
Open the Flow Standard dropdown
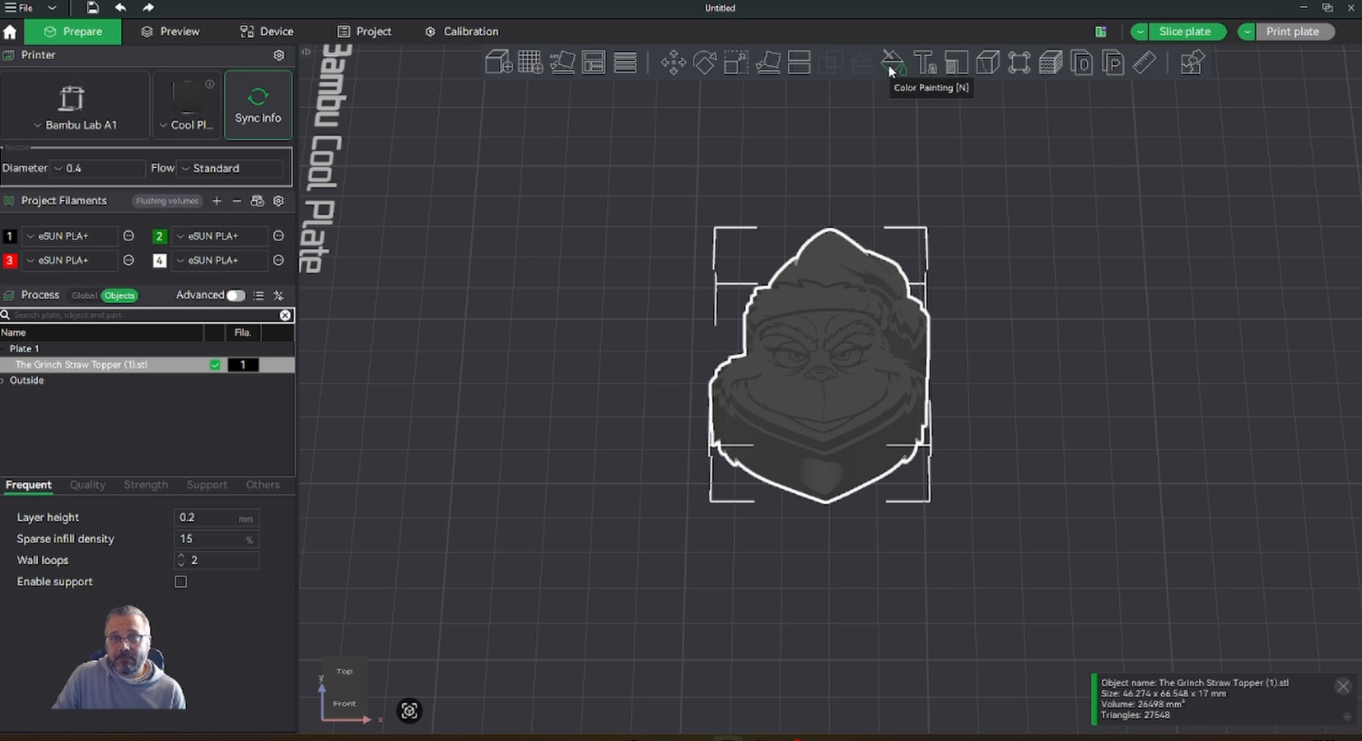(233, 168)
